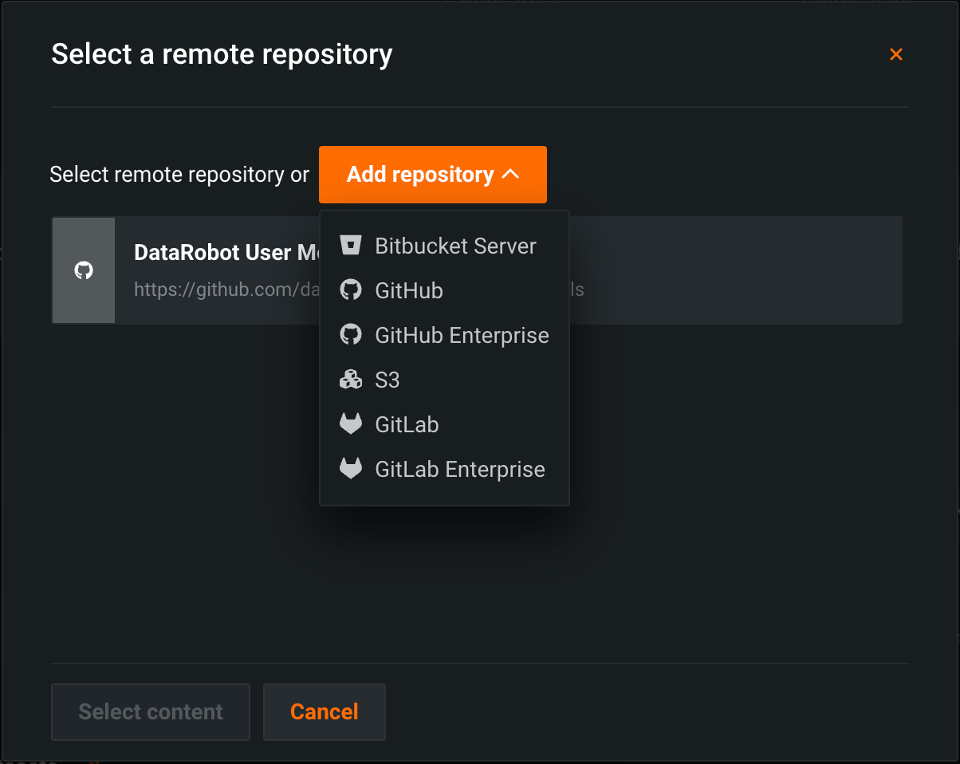Choose the GitLab menu entry
Viewport: 960px width, 764px height.
tap(407, 424)
